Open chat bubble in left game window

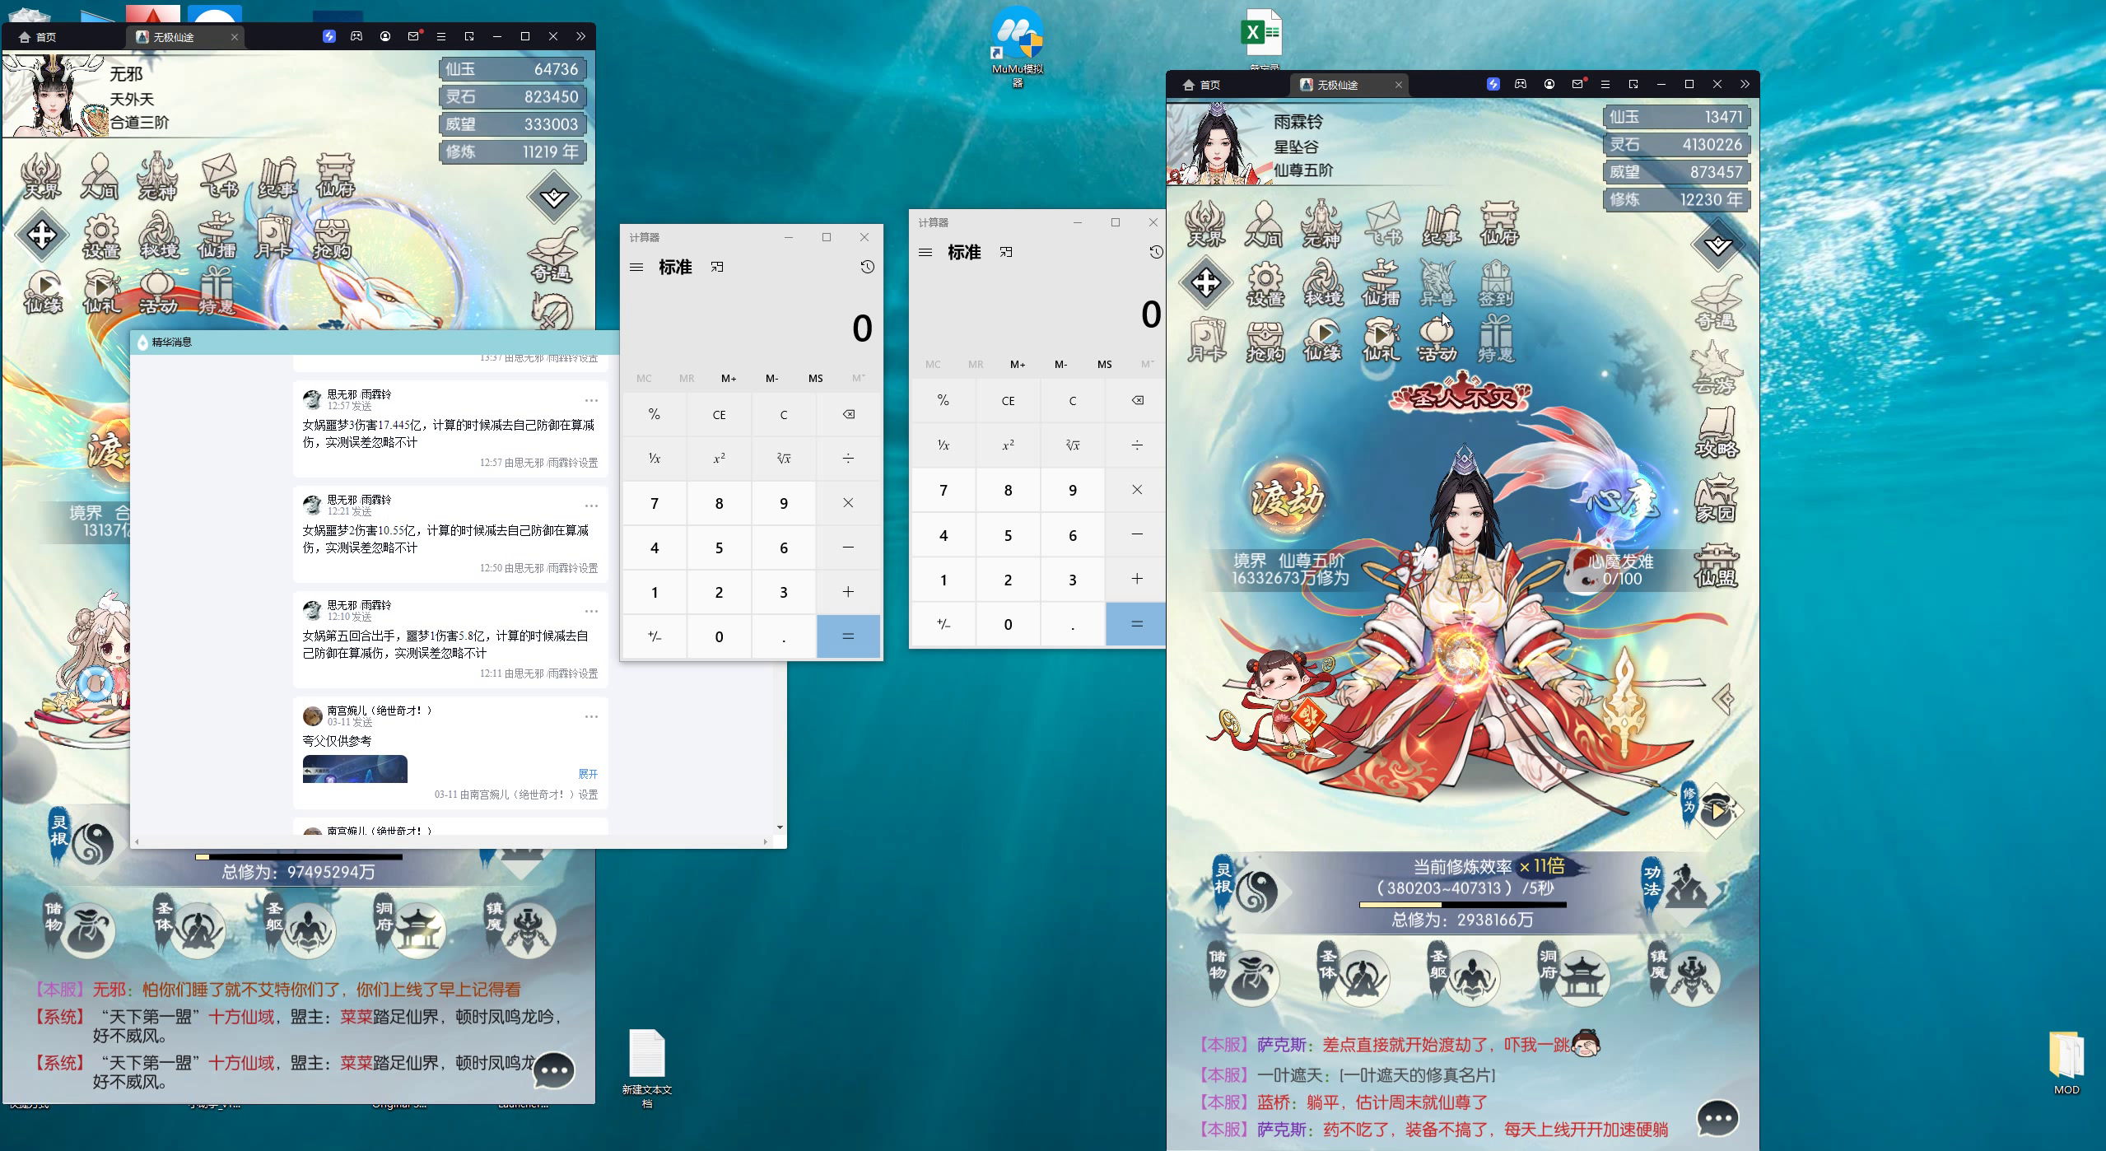553,1071
